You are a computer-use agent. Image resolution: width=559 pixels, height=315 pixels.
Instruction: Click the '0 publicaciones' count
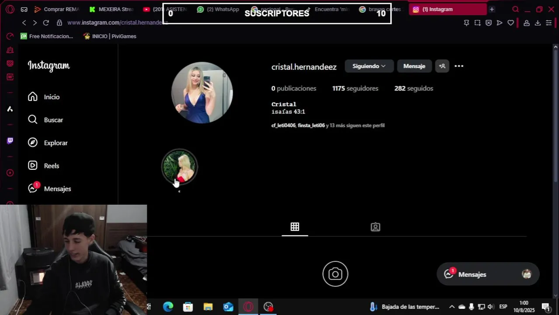293,88
